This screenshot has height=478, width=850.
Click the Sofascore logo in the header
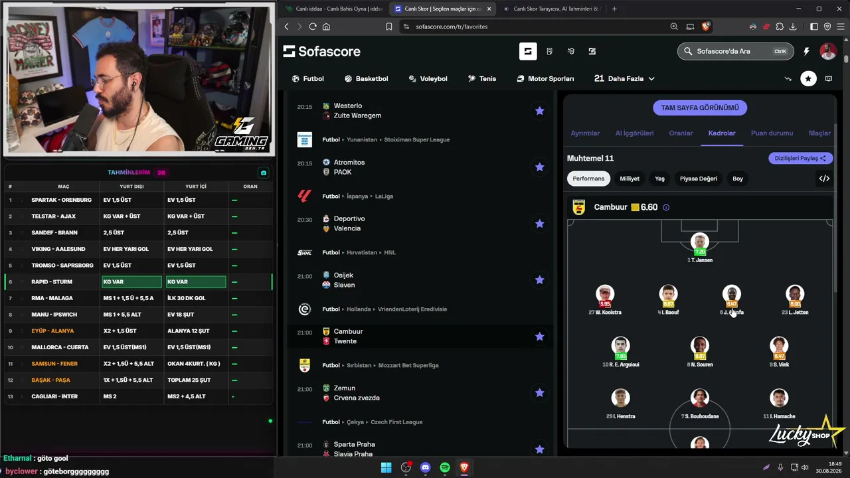[x=321, y=51]
